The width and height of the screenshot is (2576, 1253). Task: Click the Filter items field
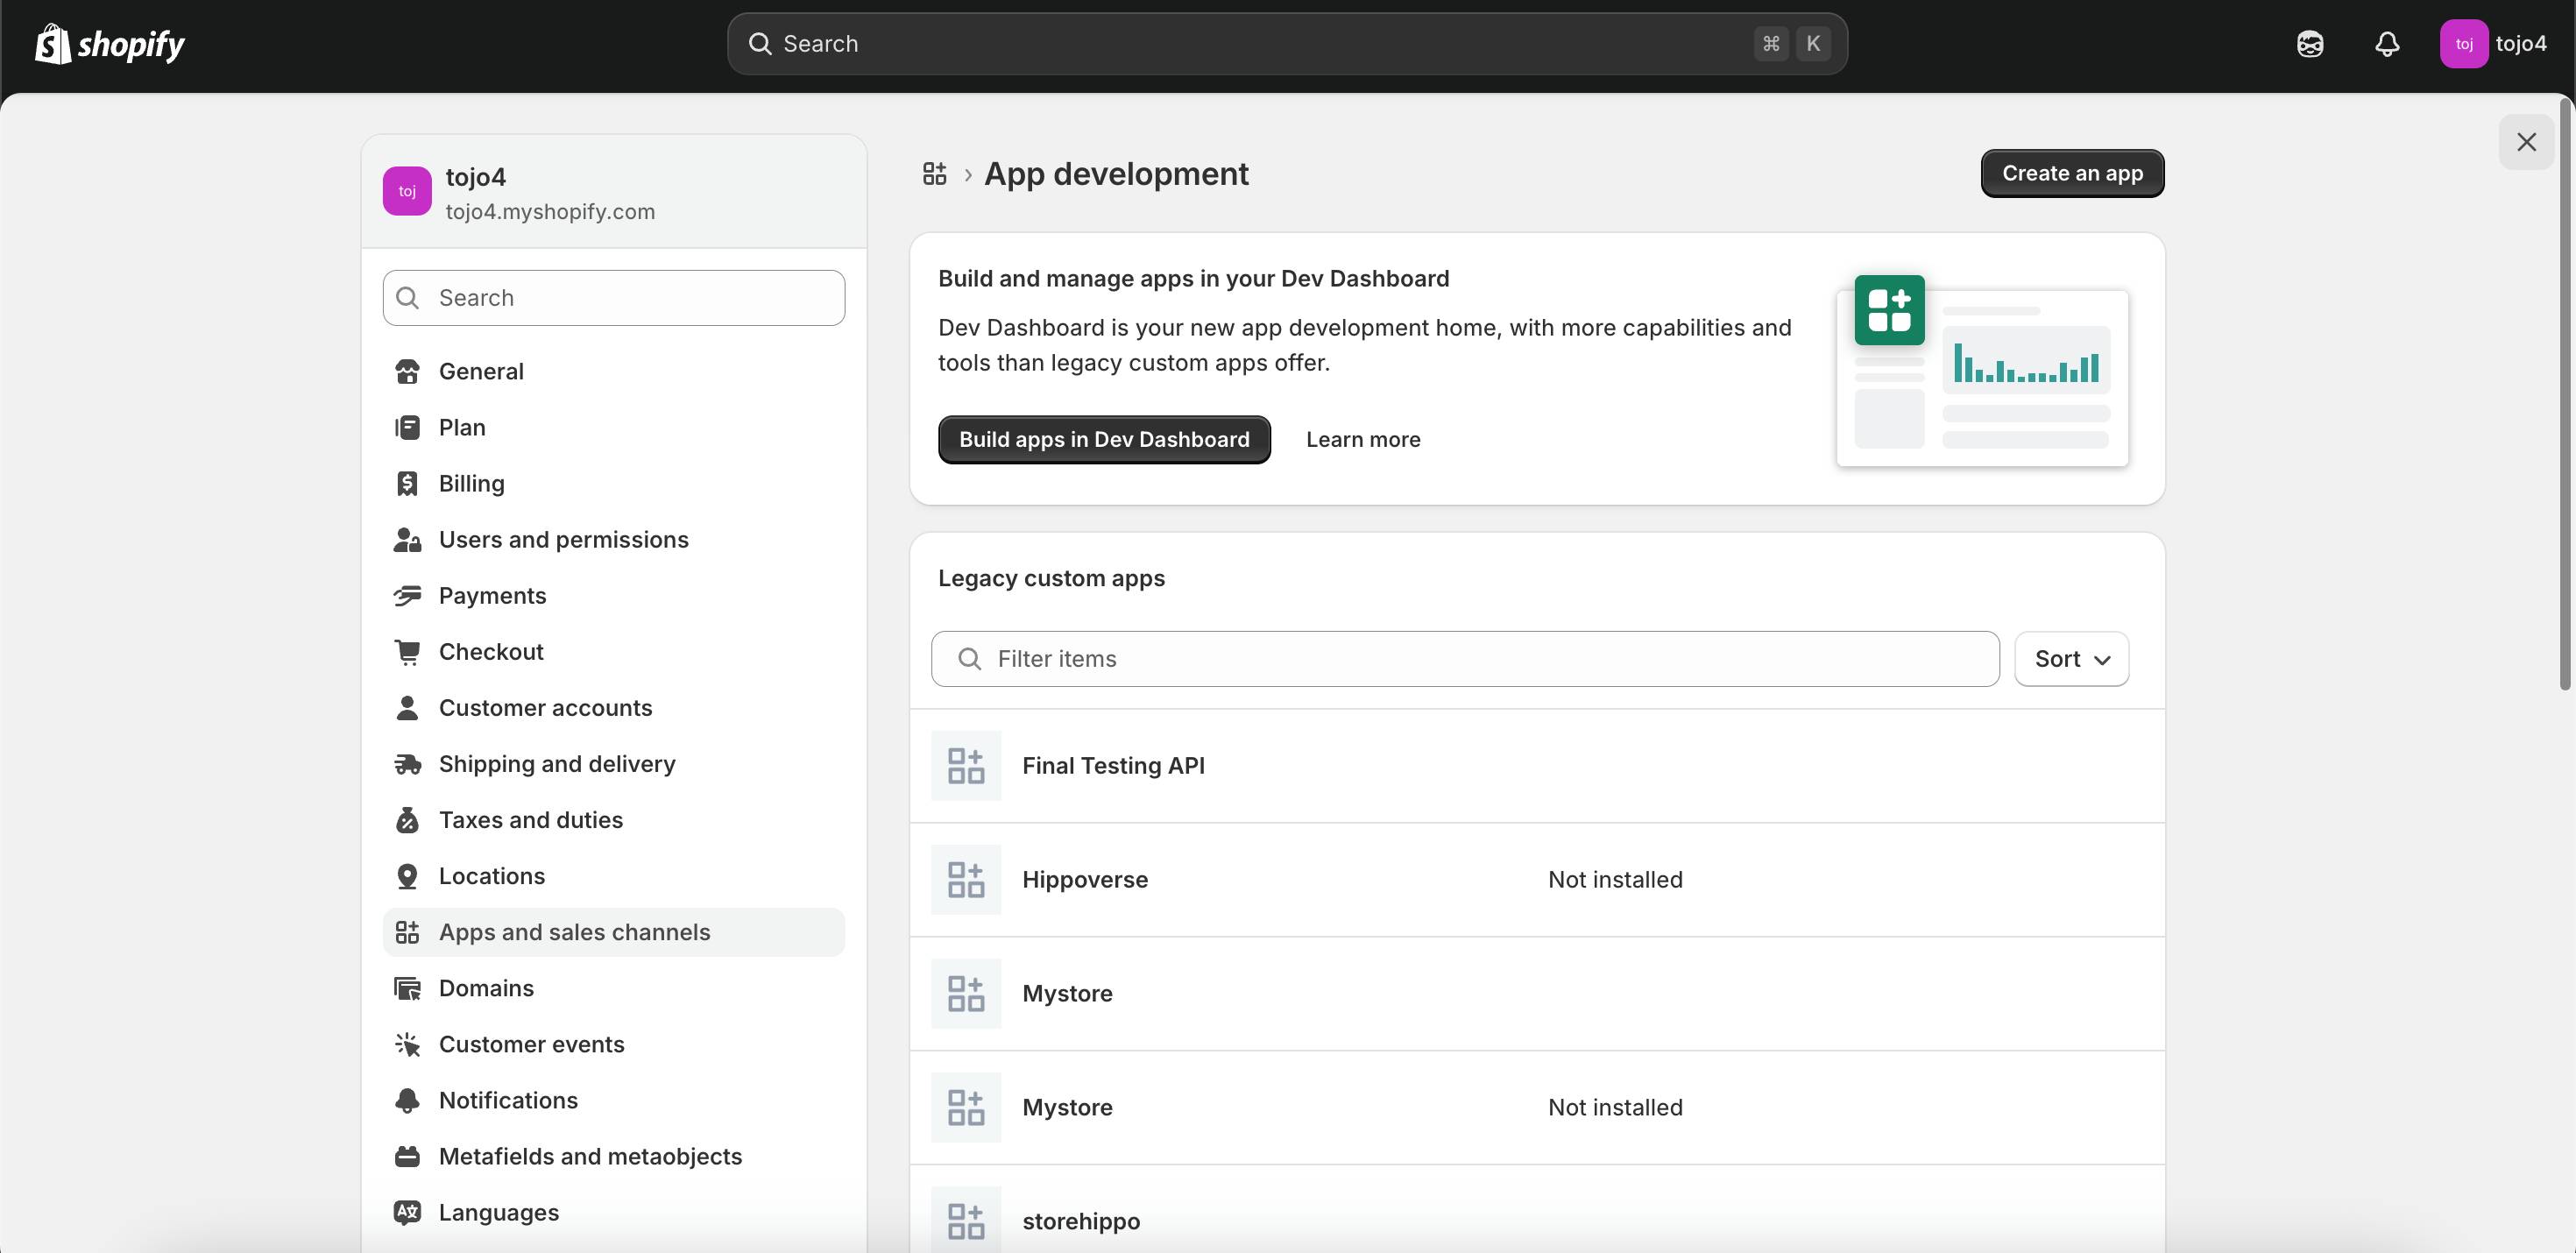coord(1465,659)
